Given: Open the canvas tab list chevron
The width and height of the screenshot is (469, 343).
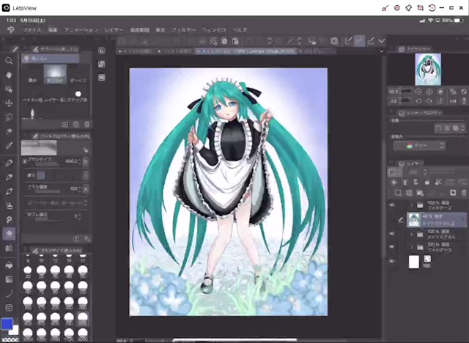Looking at the screenshot, I should click(381, 51).
